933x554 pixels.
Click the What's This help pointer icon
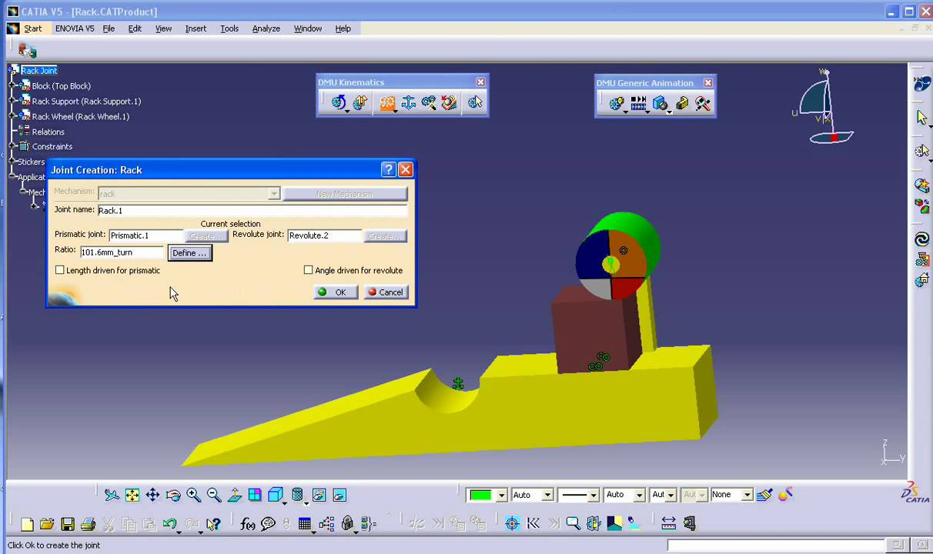[213, 524]
